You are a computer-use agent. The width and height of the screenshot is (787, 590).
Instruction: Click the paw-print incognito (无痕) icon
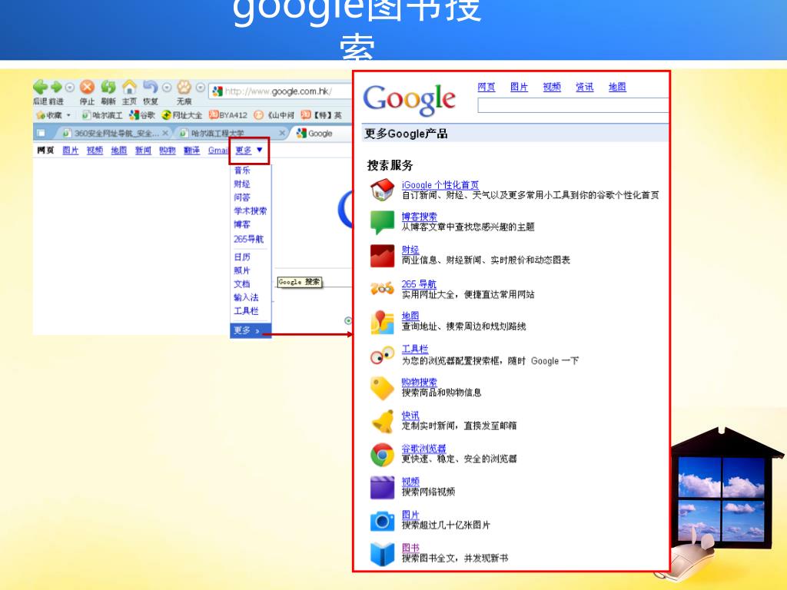click(x=184, y=88)
